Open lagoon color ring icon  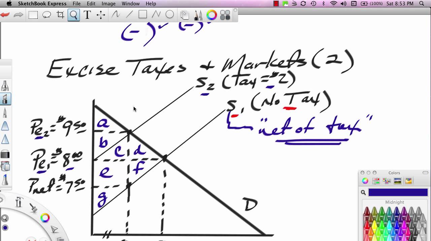45,218
